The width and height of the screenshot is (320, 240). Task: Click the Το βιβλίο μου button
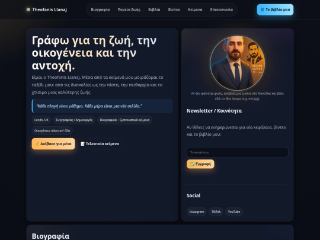point(275,9)
